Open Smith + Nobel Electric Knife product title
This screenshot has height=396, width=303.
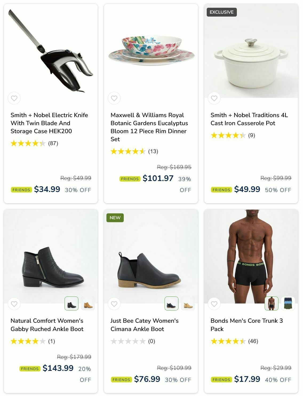(49, 123)
